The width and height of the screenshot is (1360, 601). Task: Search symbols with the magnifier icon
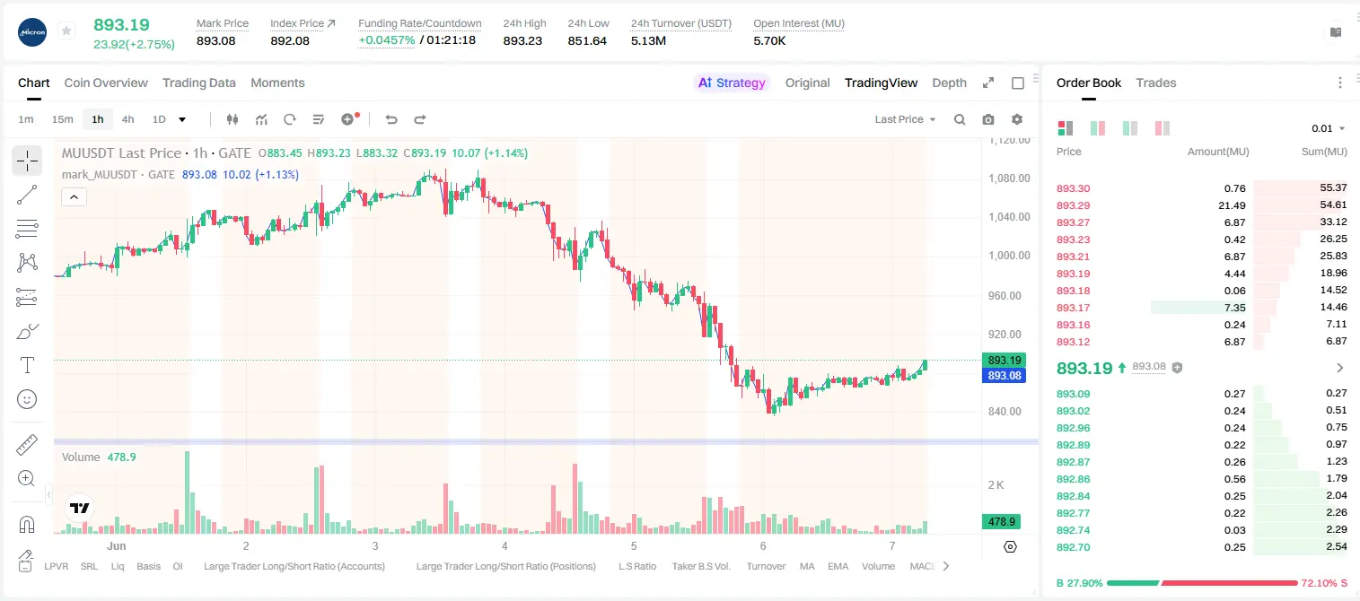pyautogui.click(x=960, y=119)
